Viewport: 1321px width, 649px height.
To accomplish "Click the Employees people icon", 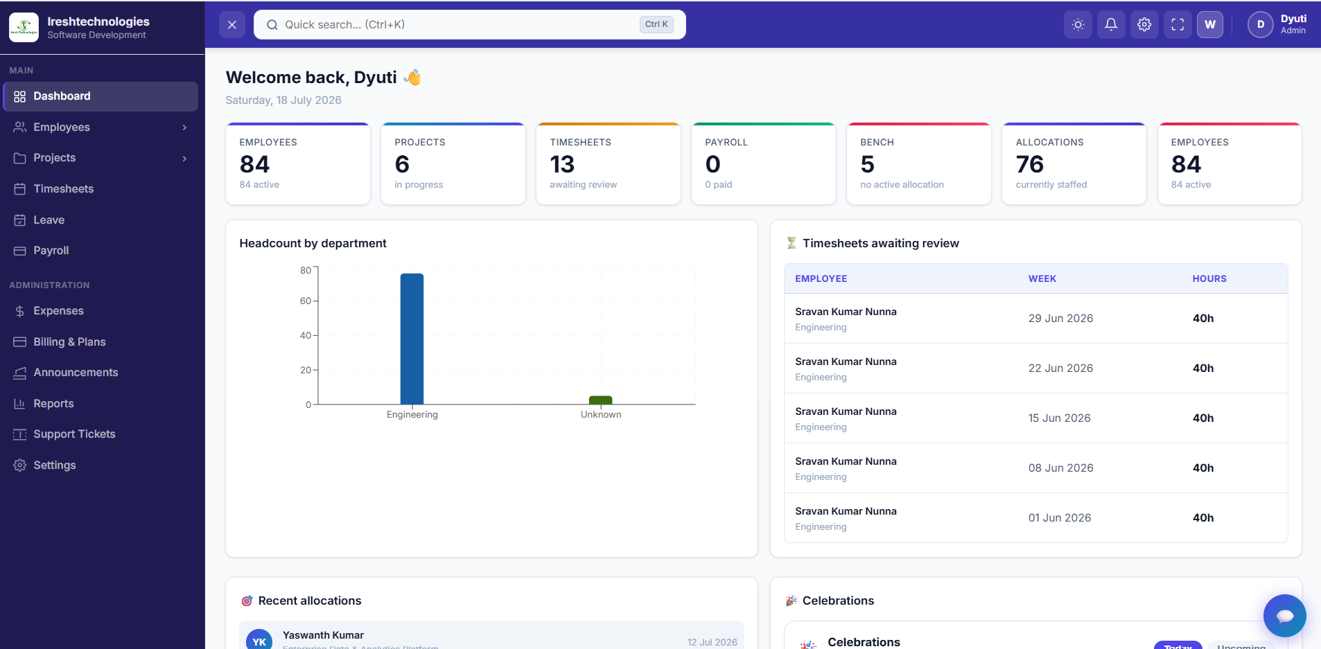I will point(20,127).
